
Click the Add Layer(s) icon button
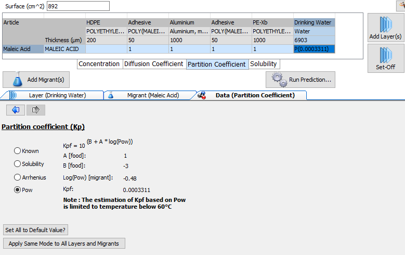click(x=385, y=28)
